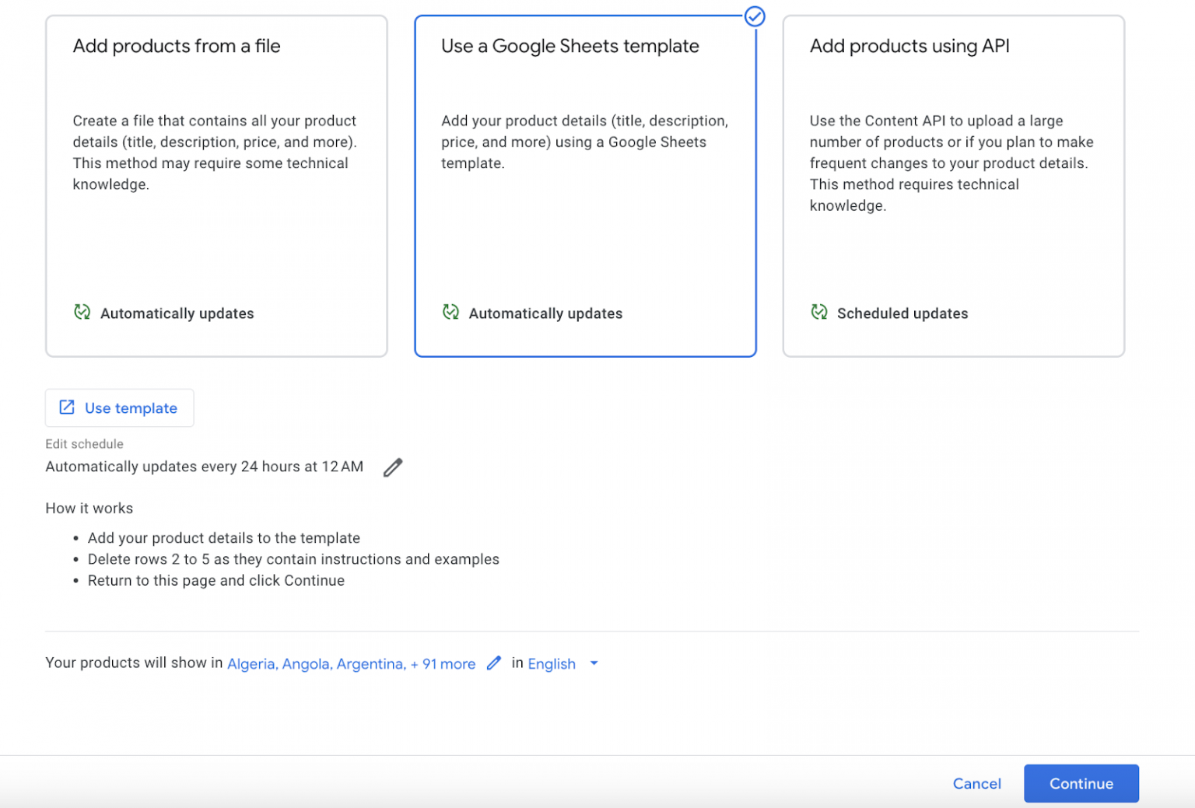The height and width of the screenshot is (808, 1195).
Task: Click the Edit schedule label
Action: click(x=84, y=444)
